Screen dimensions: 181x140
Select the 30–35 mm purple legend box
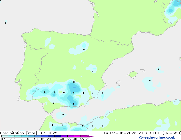click(64, 136)
